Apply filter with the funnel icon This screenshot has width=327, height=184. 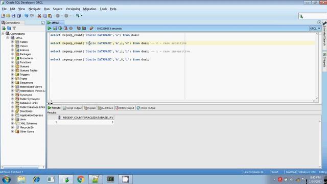pos(14,28)
